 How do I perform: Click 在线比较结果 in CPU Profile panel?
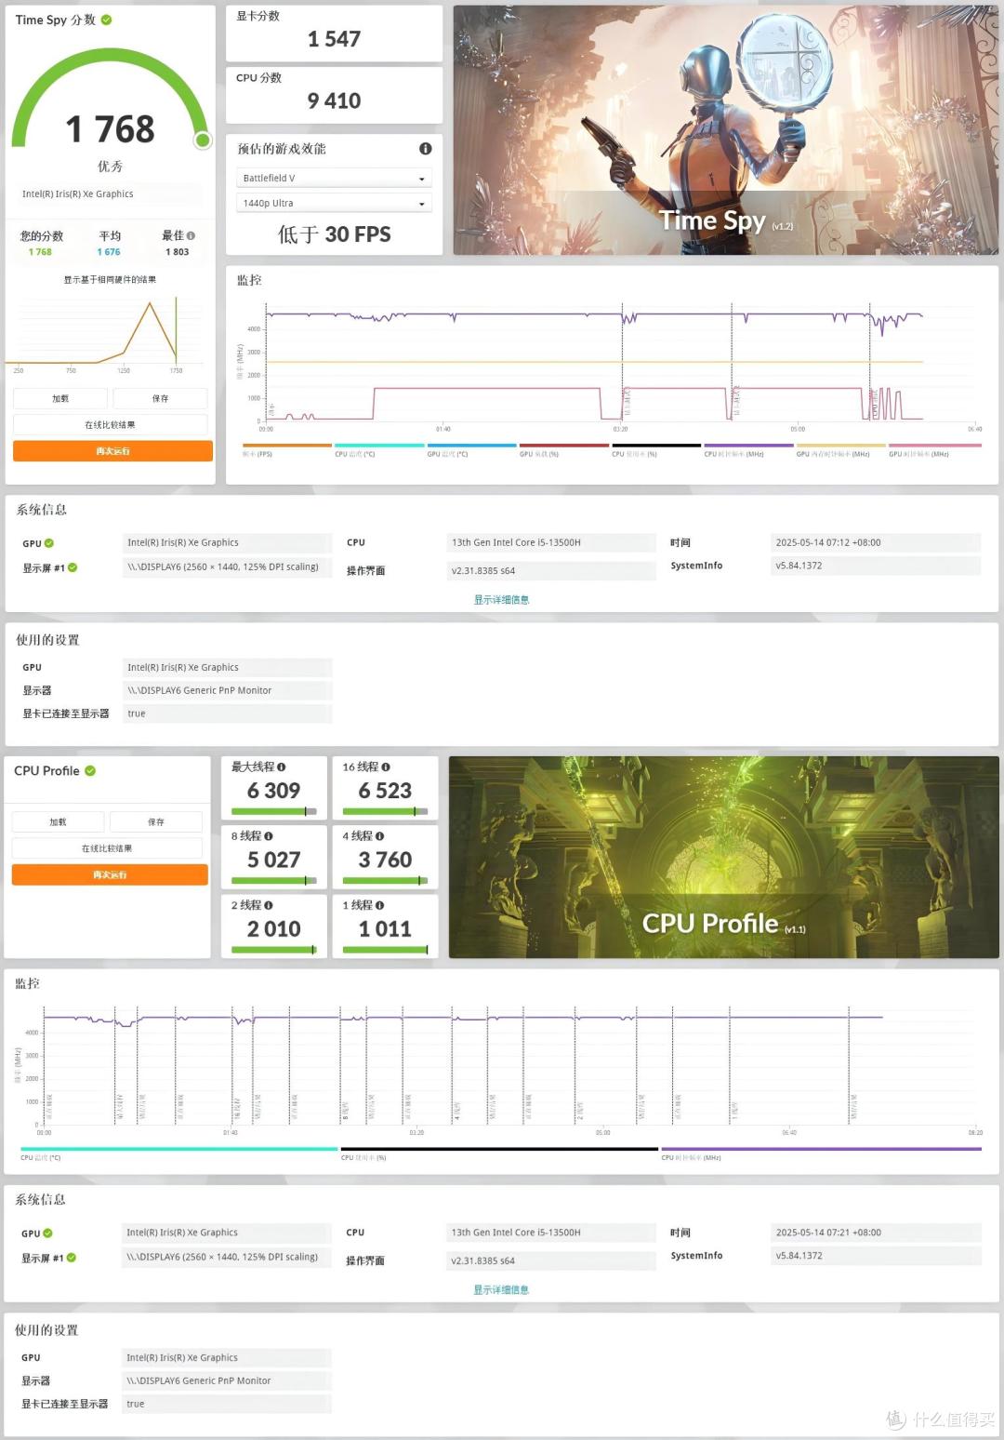107,848
